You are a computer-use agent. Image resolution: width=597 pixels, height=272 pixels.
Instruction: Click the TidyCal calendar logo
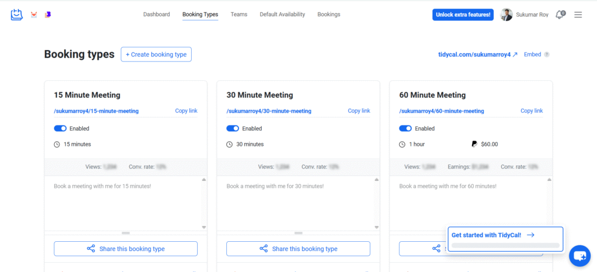click(x=16, y=15)
